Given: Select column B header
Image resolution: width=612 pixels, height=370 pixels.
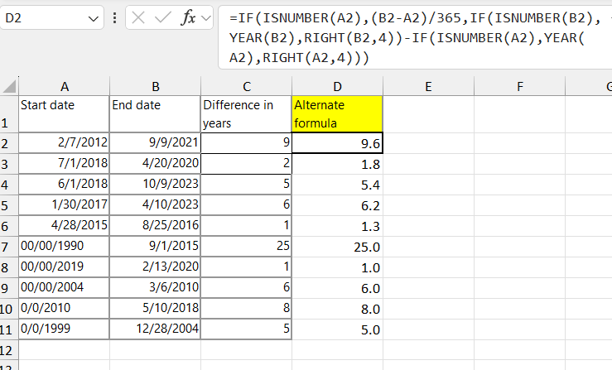Looking at the screenshot, I should pyautogui.click(x=156, y=86).
